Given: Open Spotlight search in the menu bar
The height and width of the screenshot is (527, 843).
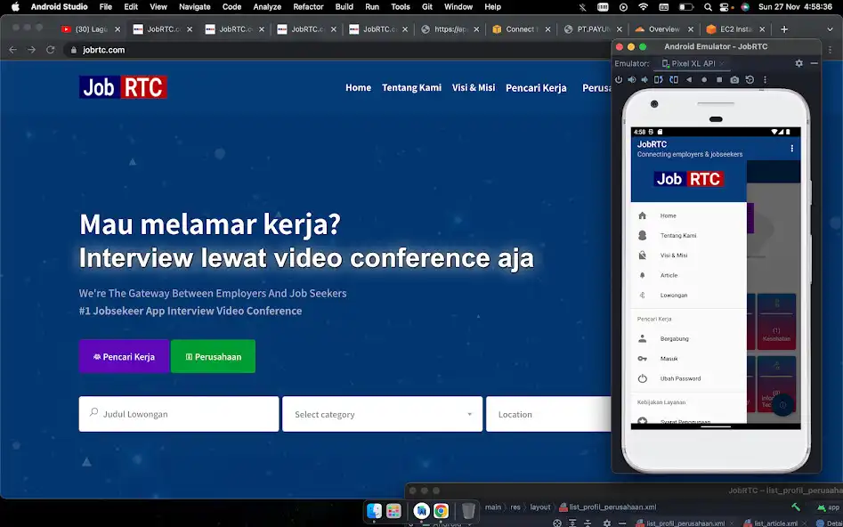Looking at the screenshot, I should pos(708,7).
